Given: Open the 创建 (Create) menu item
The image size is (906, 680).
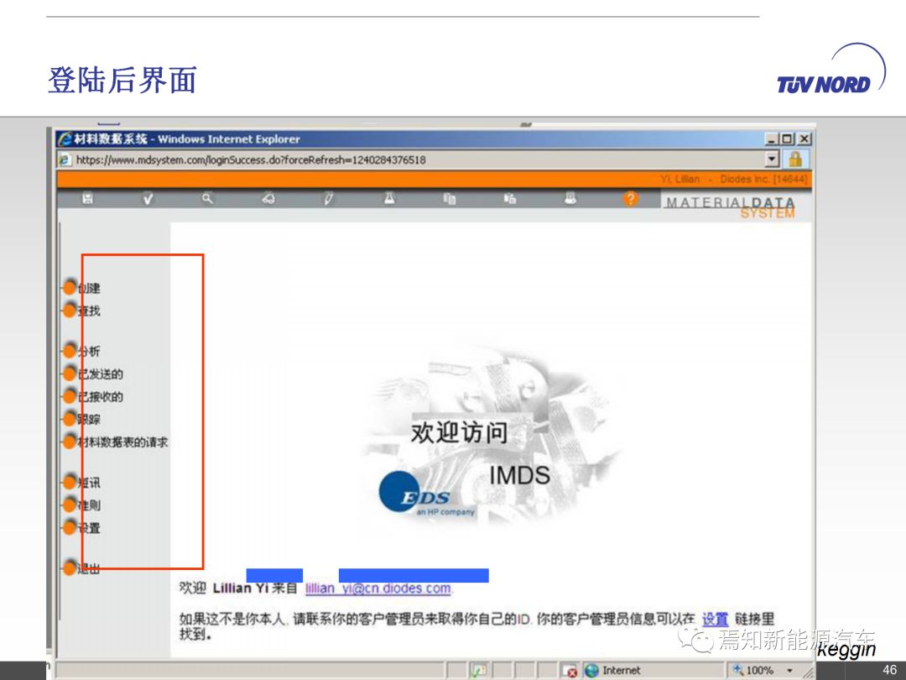Looking at the screenshot, I should (x=88, y=288).
